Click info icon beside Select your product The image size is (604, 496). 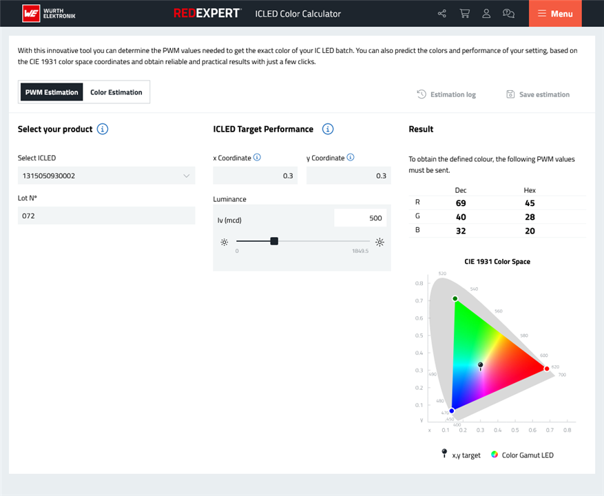[103, 129]
